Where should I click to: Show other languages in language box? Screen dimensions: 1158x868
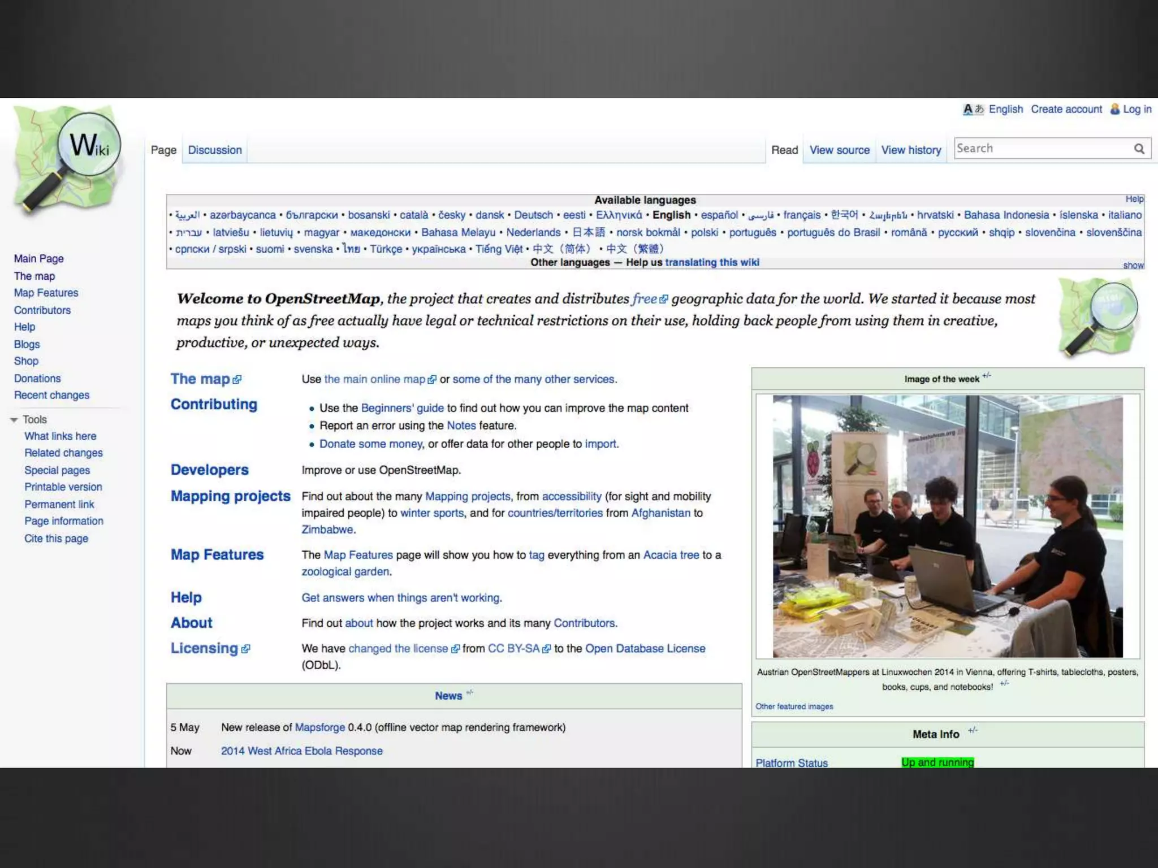click(x=1133, y=266)
